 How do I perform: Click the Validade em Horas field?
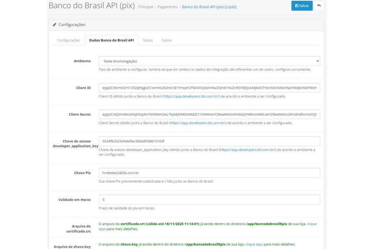(x=209, y=200)
